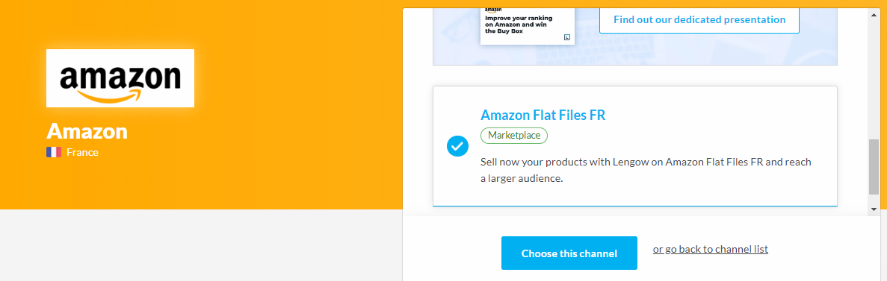Click the vertical scrollbar thumb
The width and height of the screenshot is (887, 281).
tap(874, 168)
